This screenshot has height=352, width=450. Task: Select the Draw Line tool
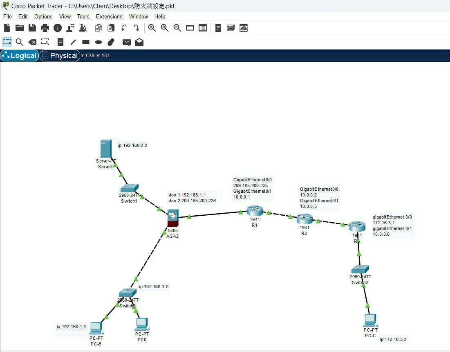[x=73, y=42]
